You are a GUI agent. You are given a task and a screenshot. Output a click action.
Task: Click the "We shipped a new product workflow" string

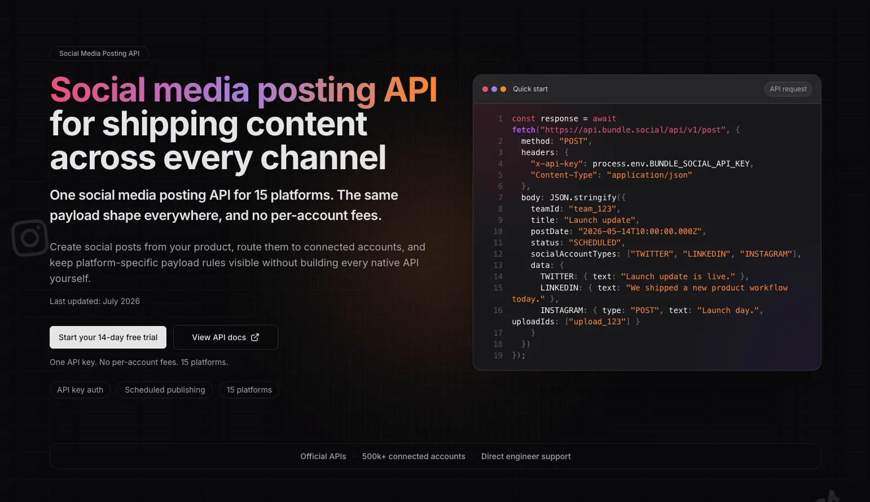[706, 288]
